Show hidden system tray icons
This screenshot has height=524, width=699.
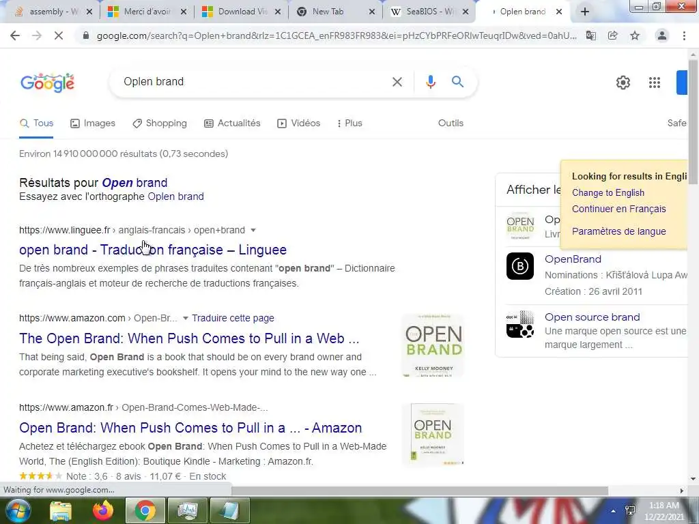coord(613,511)
